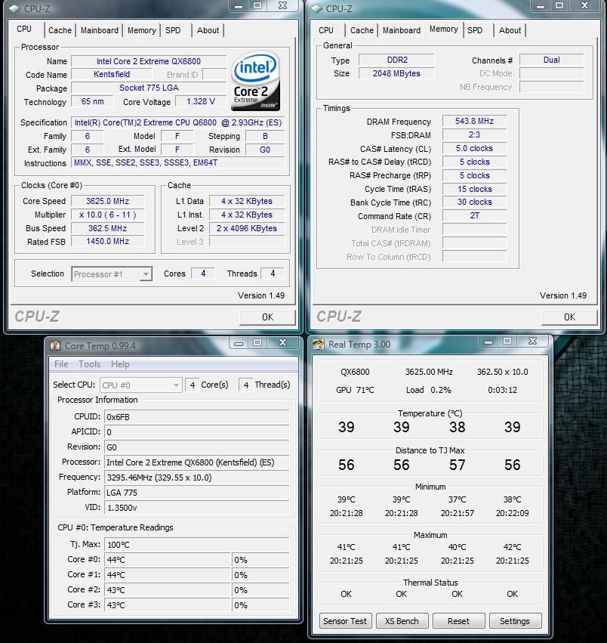Viewport: 607px width, 643px height.
Task: Click Core Temp title bar icon
Action: coord(55,346)
